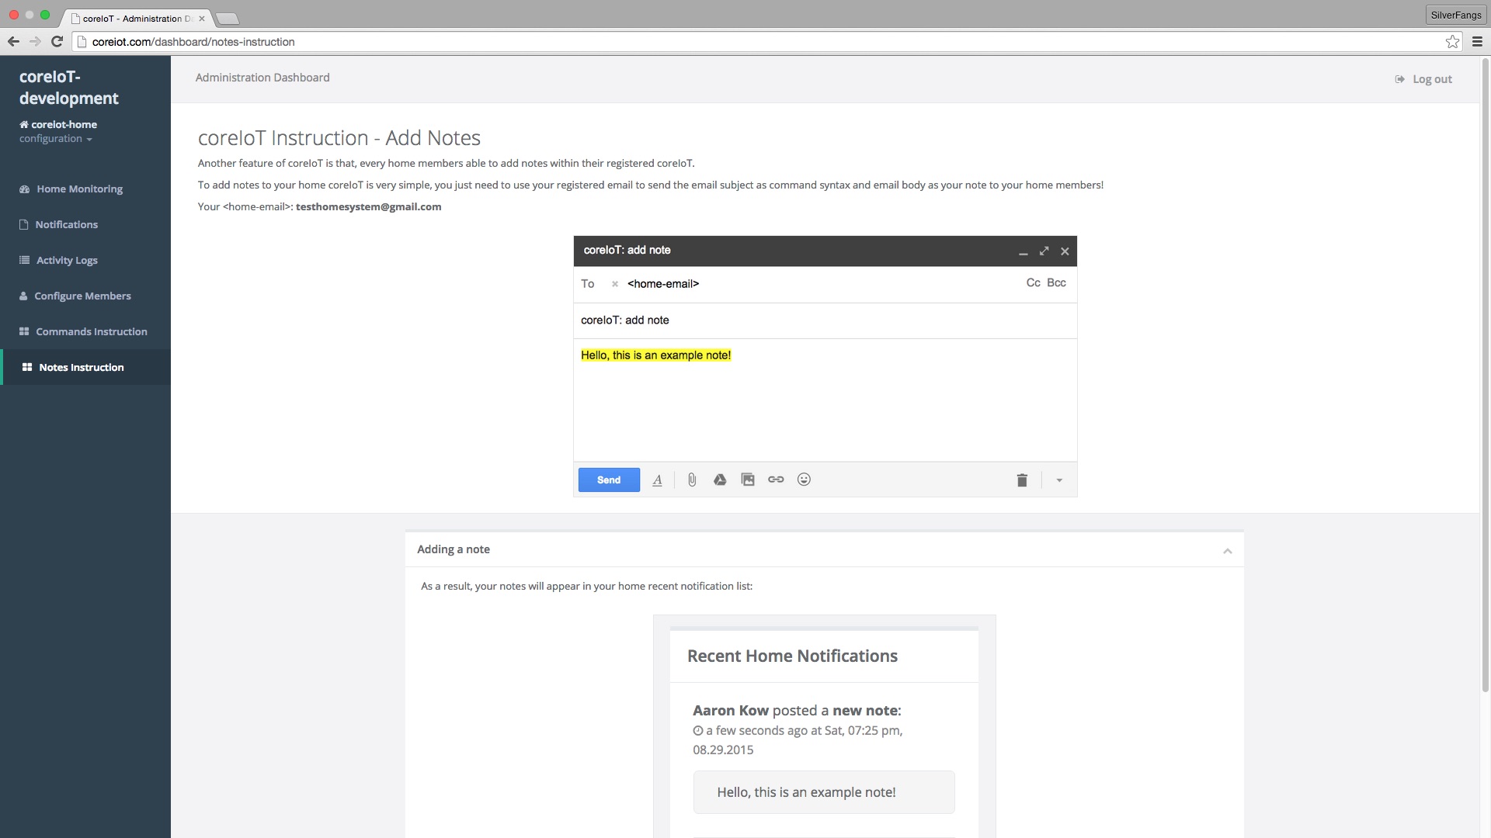Go to Activity Logs page
This screenshot has height=838, width=1491.
[x=66, y=261]
